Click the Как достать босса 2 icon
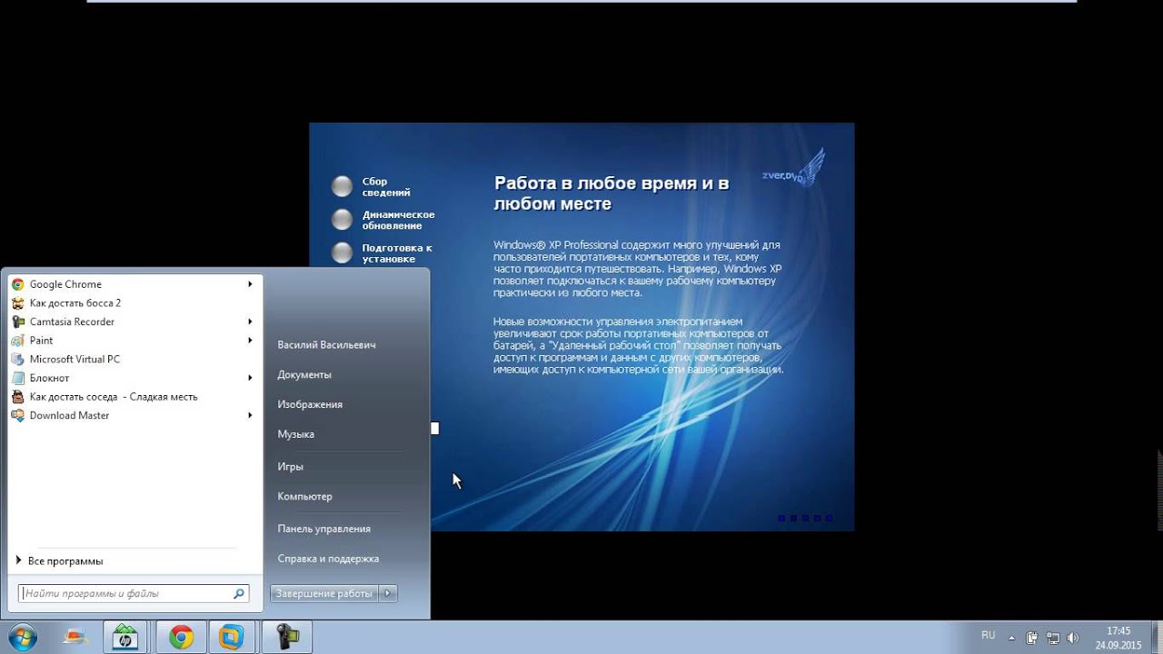The image size is (1163, 654). [x=18, y=303]
